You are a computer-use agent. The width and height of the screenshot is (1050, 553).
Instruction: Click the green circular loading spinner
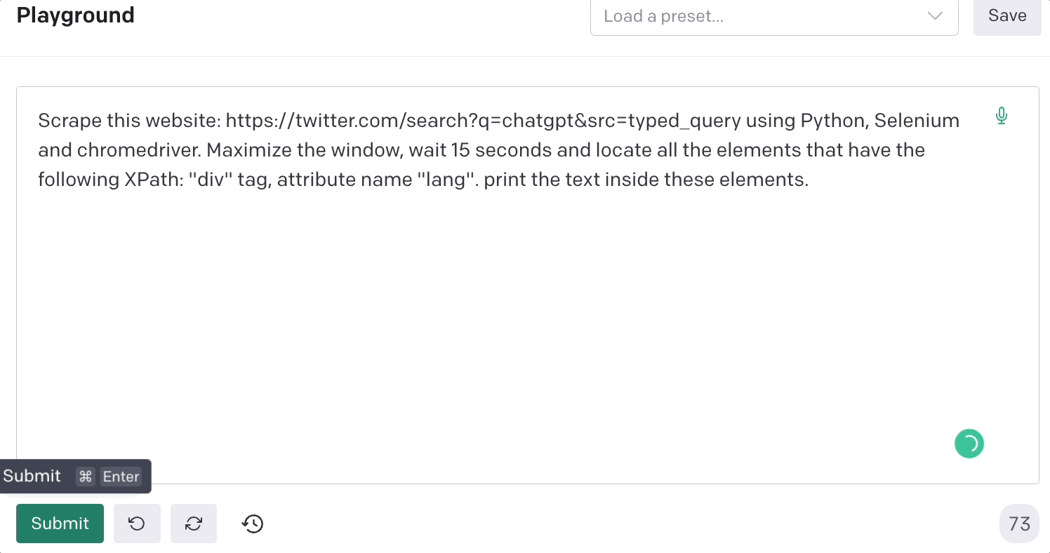(969, 444)
